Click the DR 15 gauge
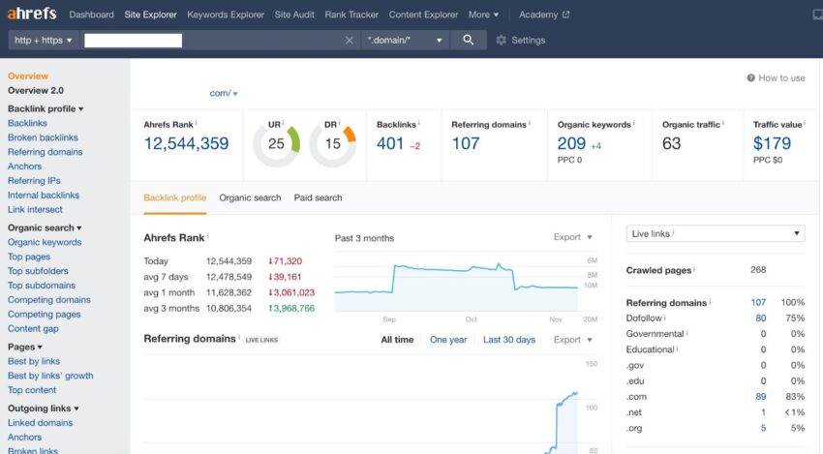823x454 pixels. click(333, 144)
